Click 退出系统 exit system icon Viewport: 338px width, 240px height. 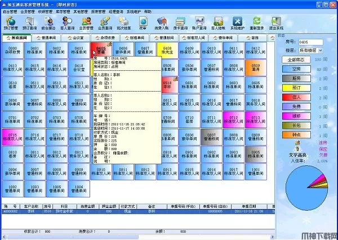tap(276, 23)
